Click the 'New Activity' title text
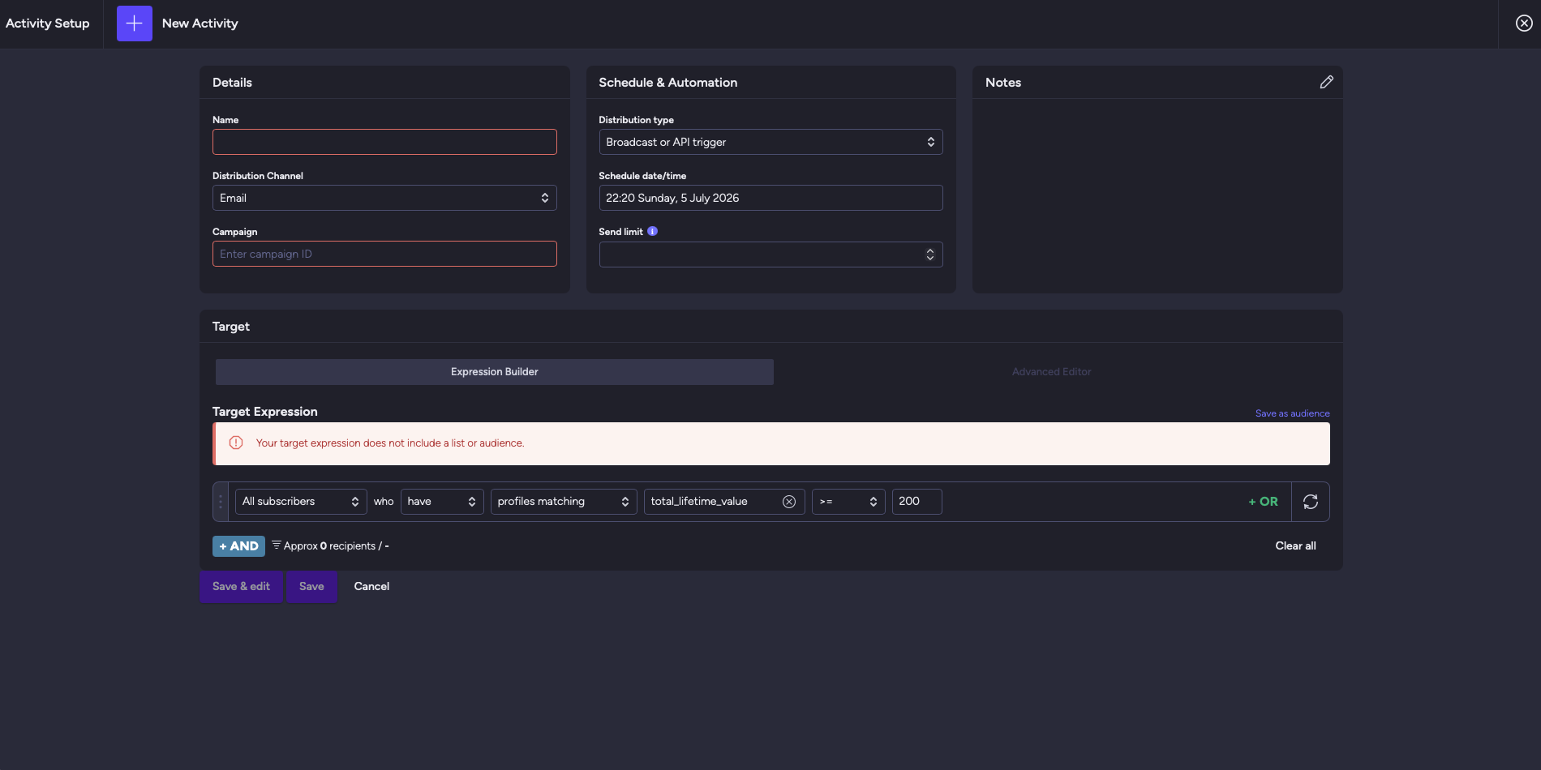Viewport: 1541px width, 770px height. coord(200,24)
